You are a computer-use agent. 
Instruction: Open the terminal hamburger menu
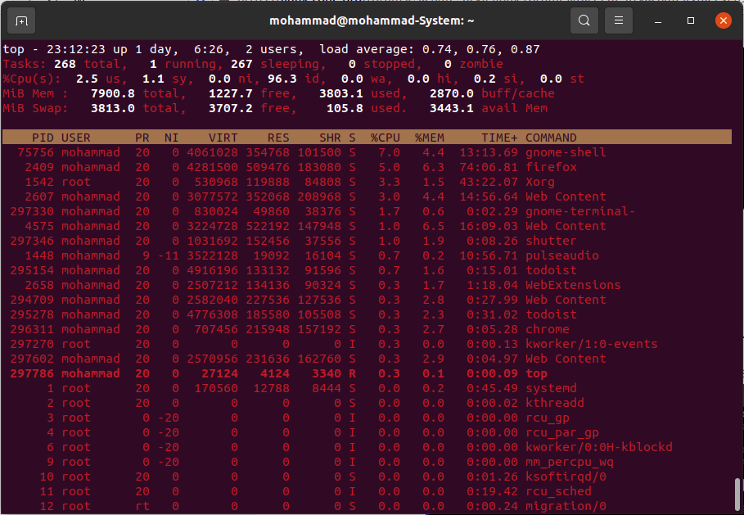(619, 20)
